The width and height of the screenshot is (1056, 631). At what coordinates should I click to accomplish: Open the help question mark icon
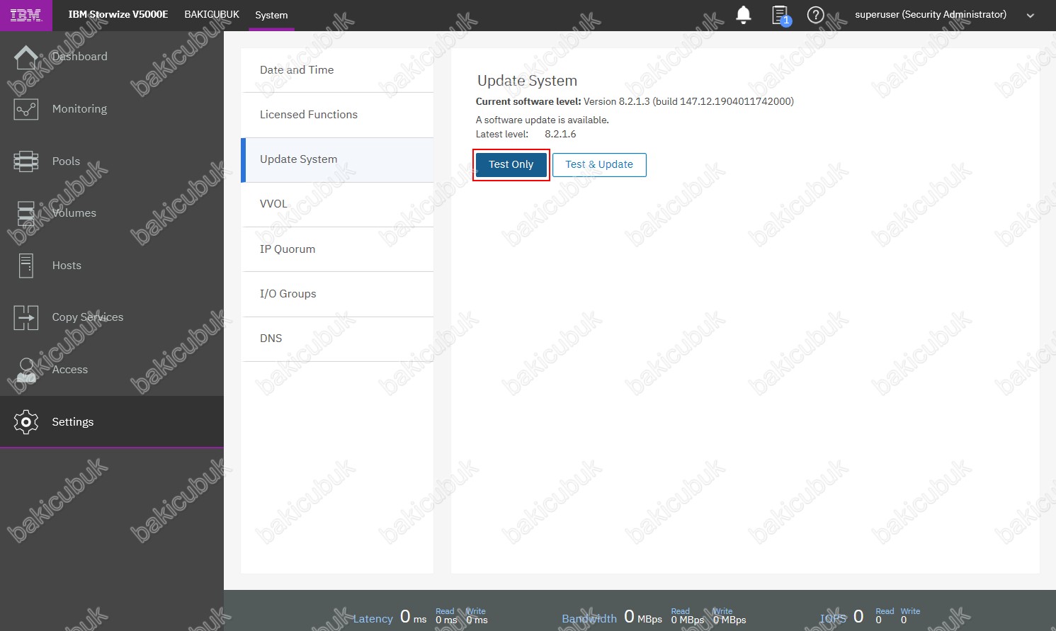816,15
